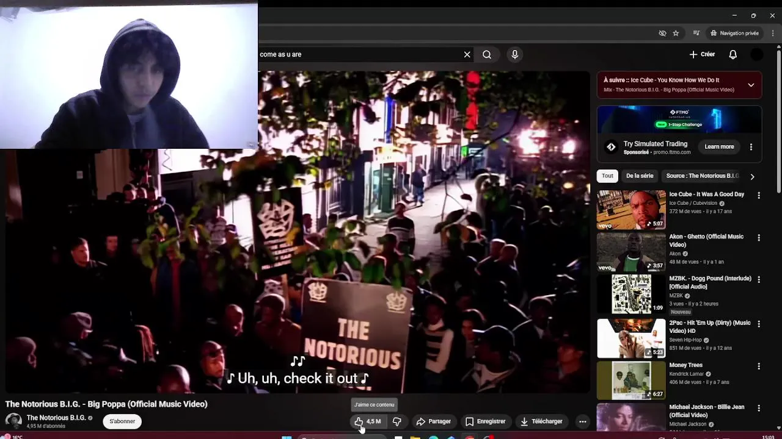The height and width of the screenshot is (439, 782).
Task: Click the Ice Cube / Cubevision channel text
Action: [693, 203]
